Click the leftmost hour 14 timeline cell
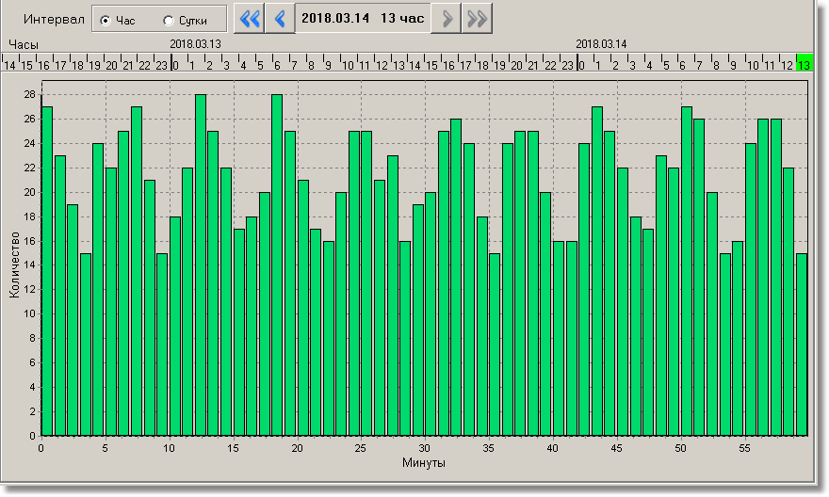This screenshot has height=497, width=829. coord(9,64)
